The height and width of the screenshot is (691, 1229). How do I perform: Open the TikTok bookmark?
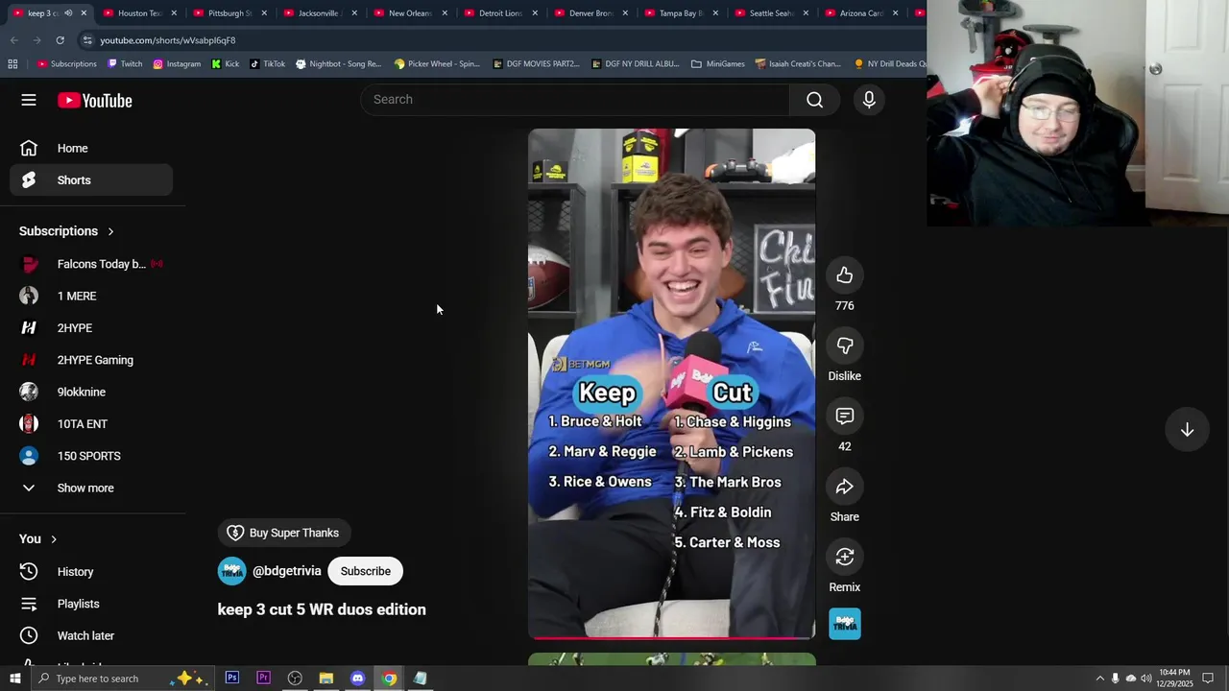point(268,64)
